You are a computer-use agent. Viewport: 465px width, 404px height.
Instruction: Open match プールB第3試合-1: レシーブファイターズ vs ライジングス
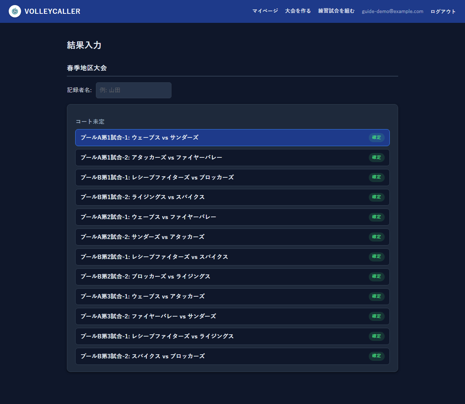pos(232,337)
